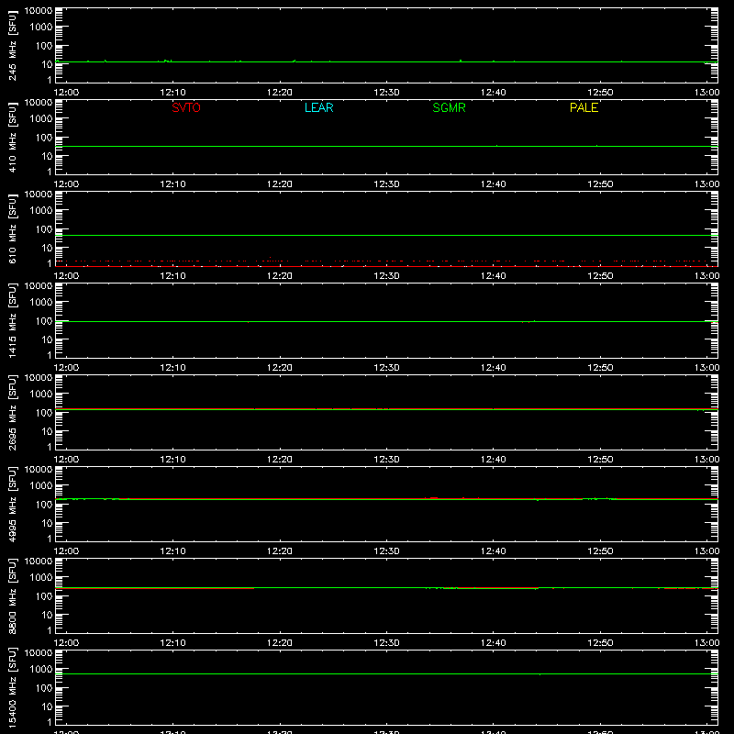Click 12:30 label below the 1415 MHz panel
The width and height of the screenshot is (734, 734).
tap(386, 368)
